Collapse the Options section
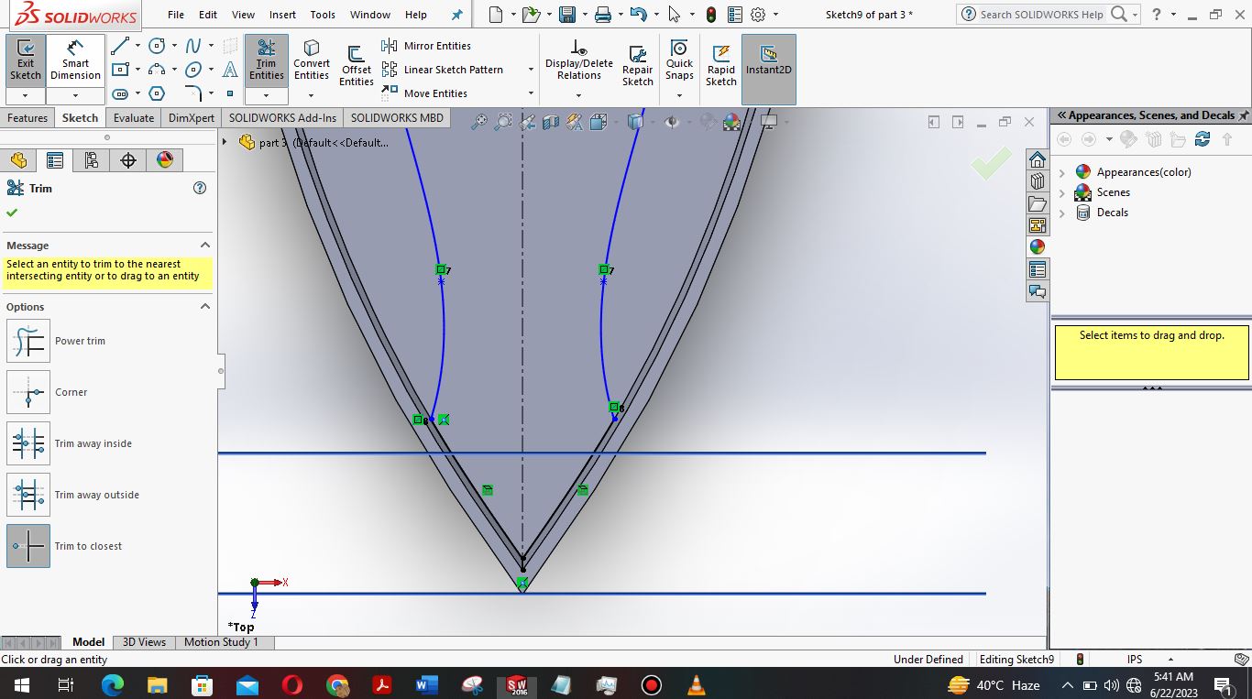Image resolution: width=1252 pixels, height=699 pixels. pyautogui.click(x=205, y=306)
